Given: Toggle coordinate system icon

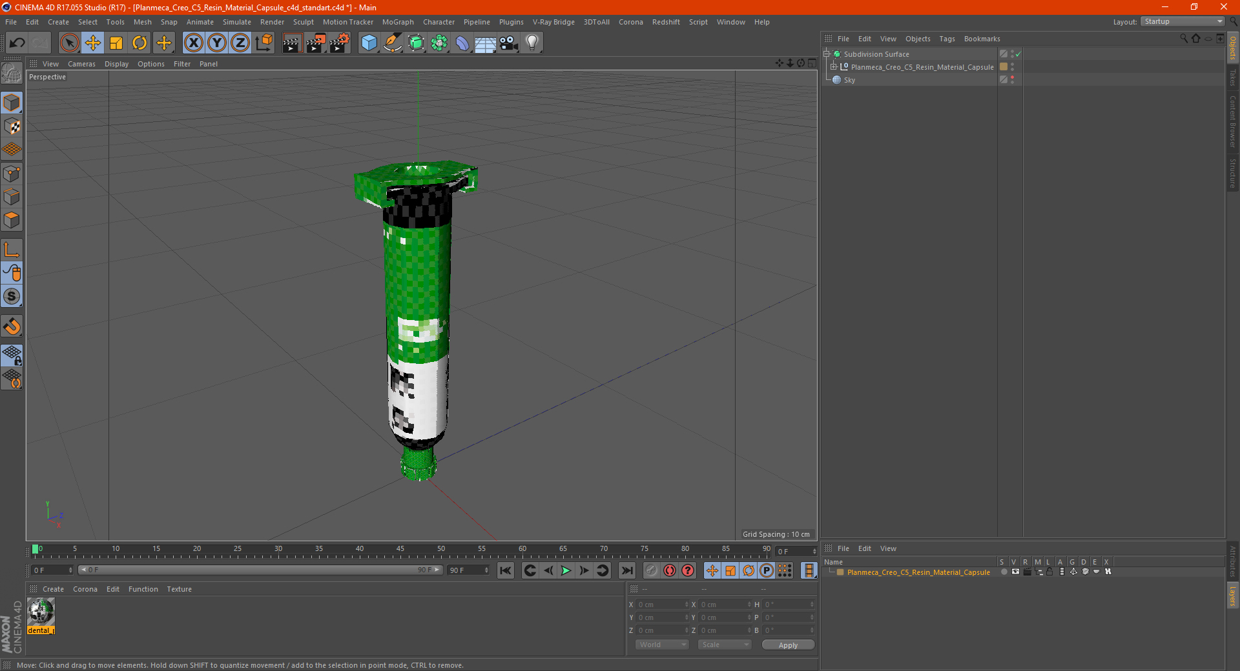Looking at the screenshot, I should 263,43.
